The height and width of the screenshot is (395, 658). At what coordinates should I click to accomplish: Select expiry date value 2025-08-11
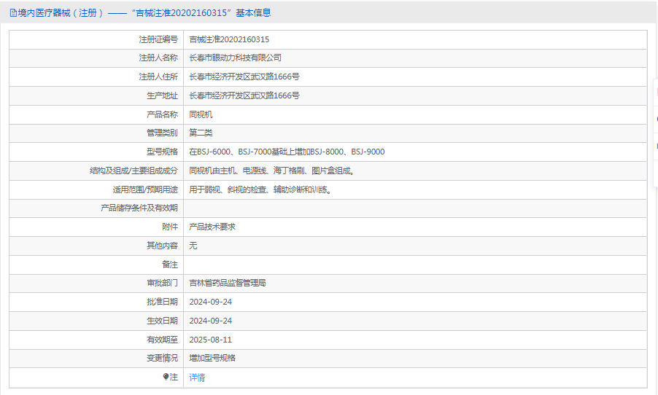[x=210, y=340]
